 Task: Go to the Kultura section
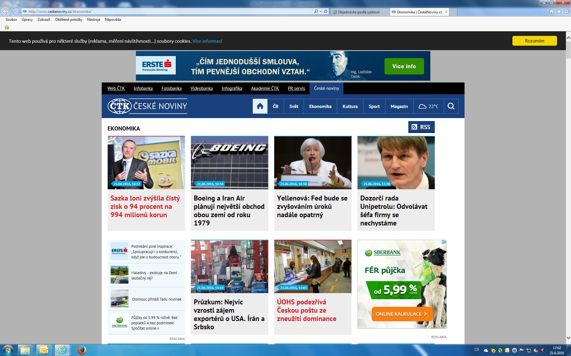[350, 106]
